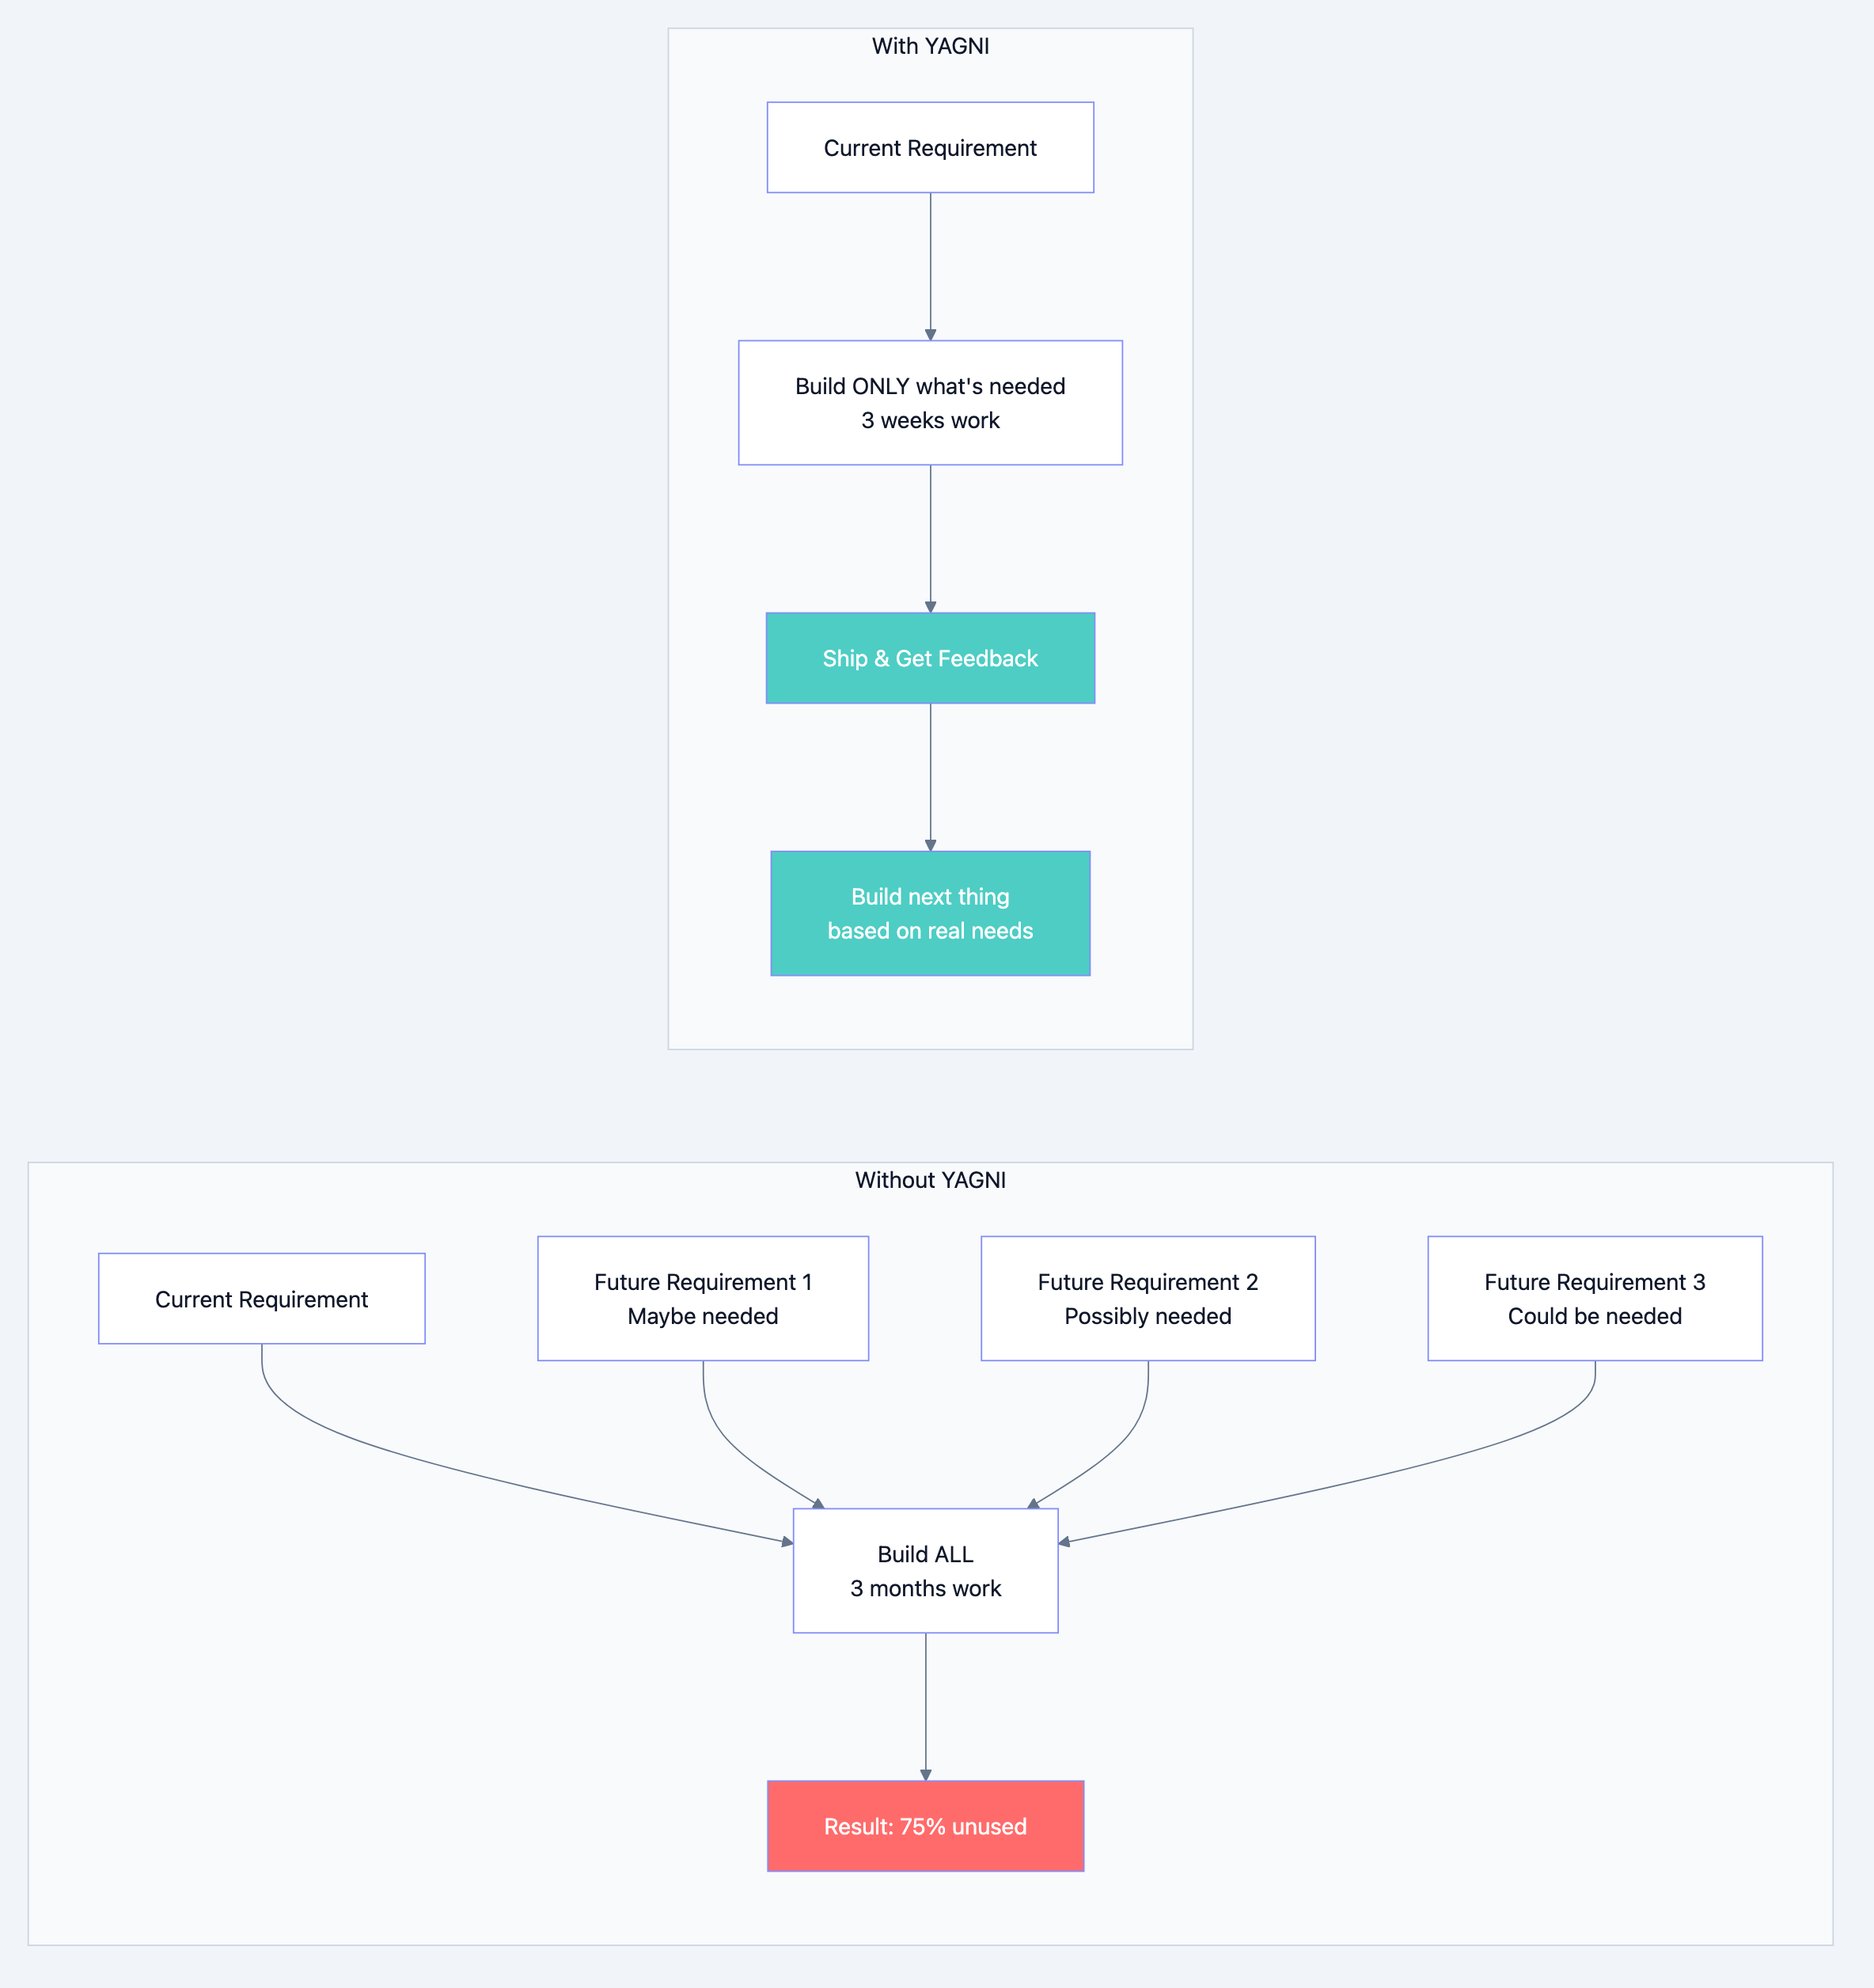
Task: Click the arrow pointing into Result: 75% unused
Action: point(925,1700)
